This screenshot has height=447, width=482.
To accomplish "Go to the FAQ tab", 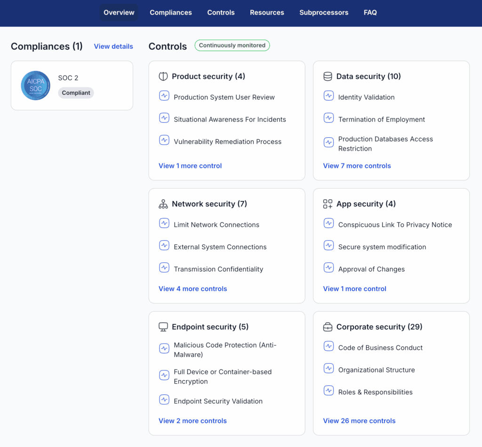I will point(370,13).
